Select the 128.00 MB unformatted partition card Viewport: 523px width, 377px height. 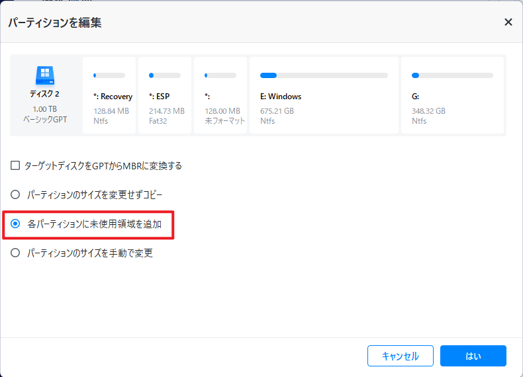coord(220,95)
